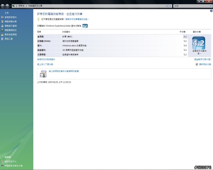Select the 處理器 row label
213x170 pixels.
pos(41,37)
